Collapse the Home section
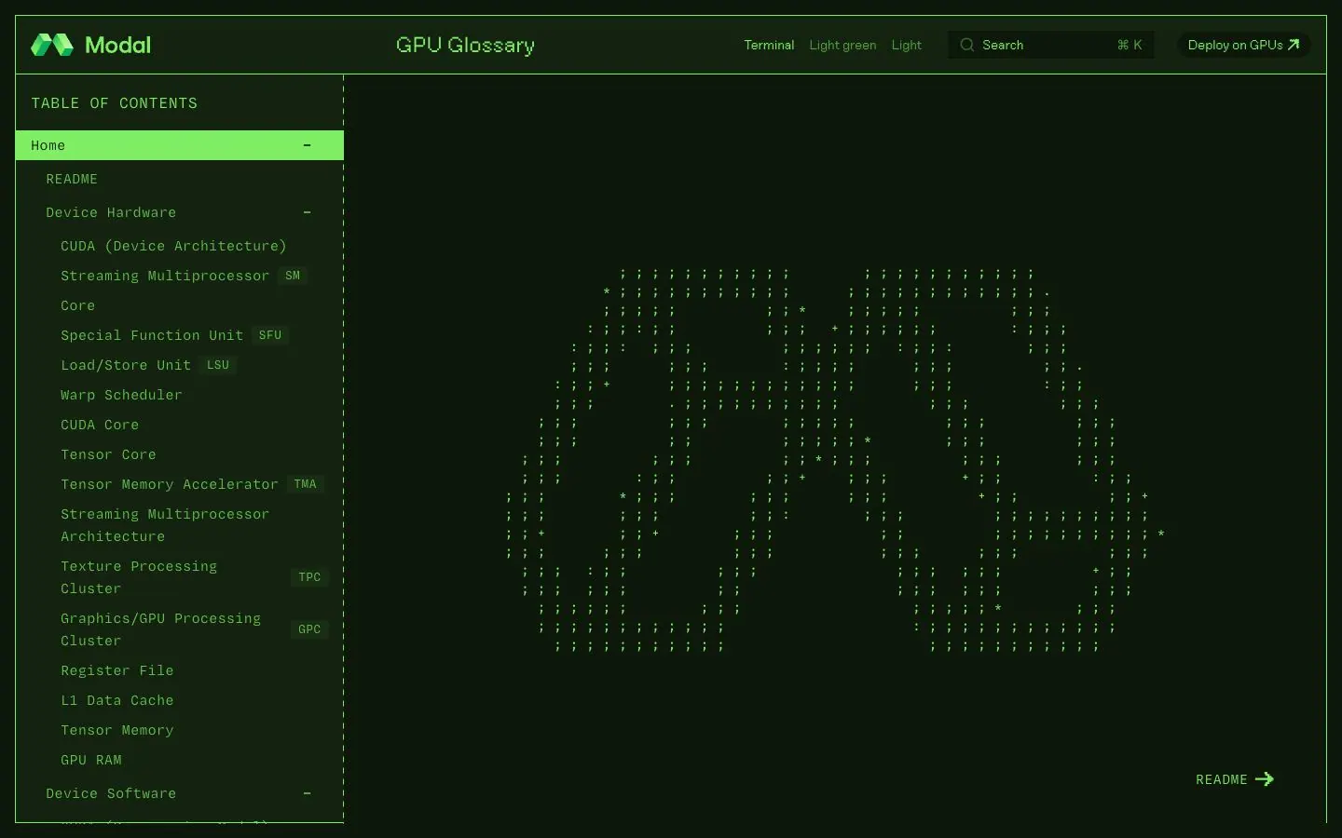 [307, 145]
